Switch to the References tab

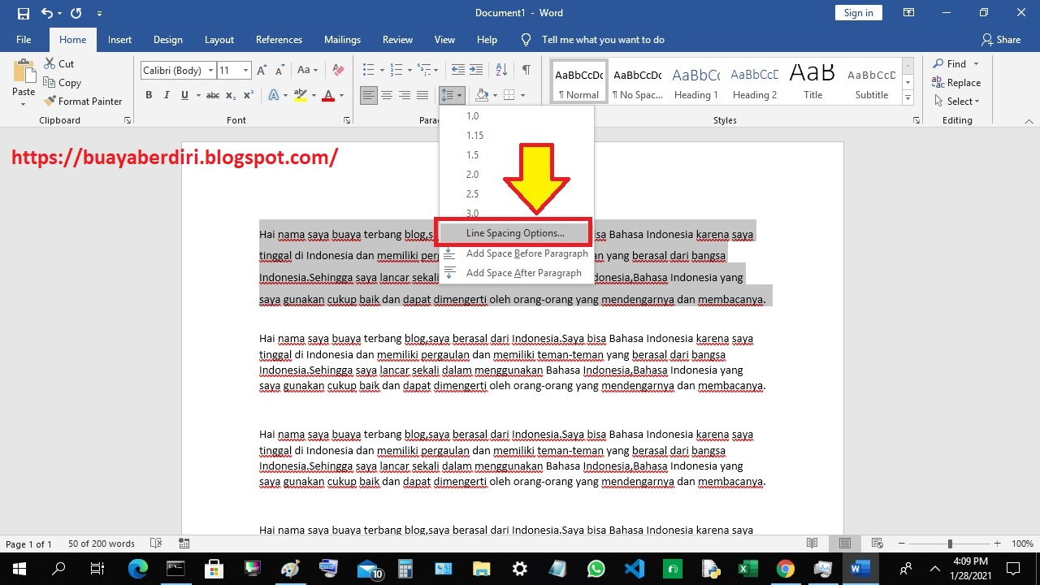pos(279,40)
